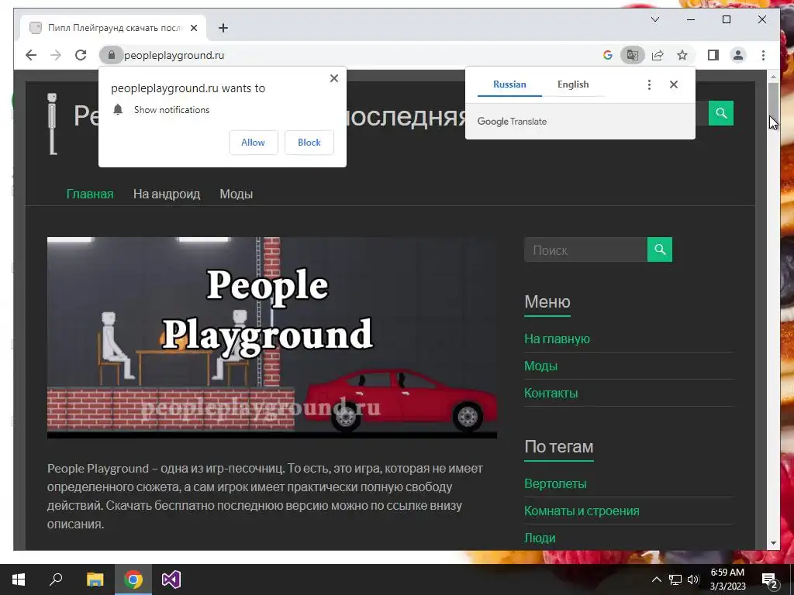The width and height of the screenshot is (794, 595).
Task: Block notifications for peopleplayground.ru
Action: (x=309, y=143)
